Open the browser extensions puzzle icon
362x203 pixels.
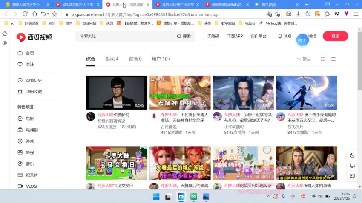coord(327,14)
